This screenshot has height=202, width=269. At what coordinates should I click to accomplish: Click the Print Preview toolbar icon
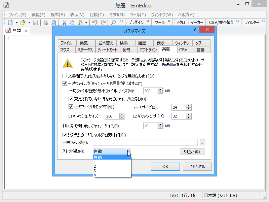coord(54,23)
